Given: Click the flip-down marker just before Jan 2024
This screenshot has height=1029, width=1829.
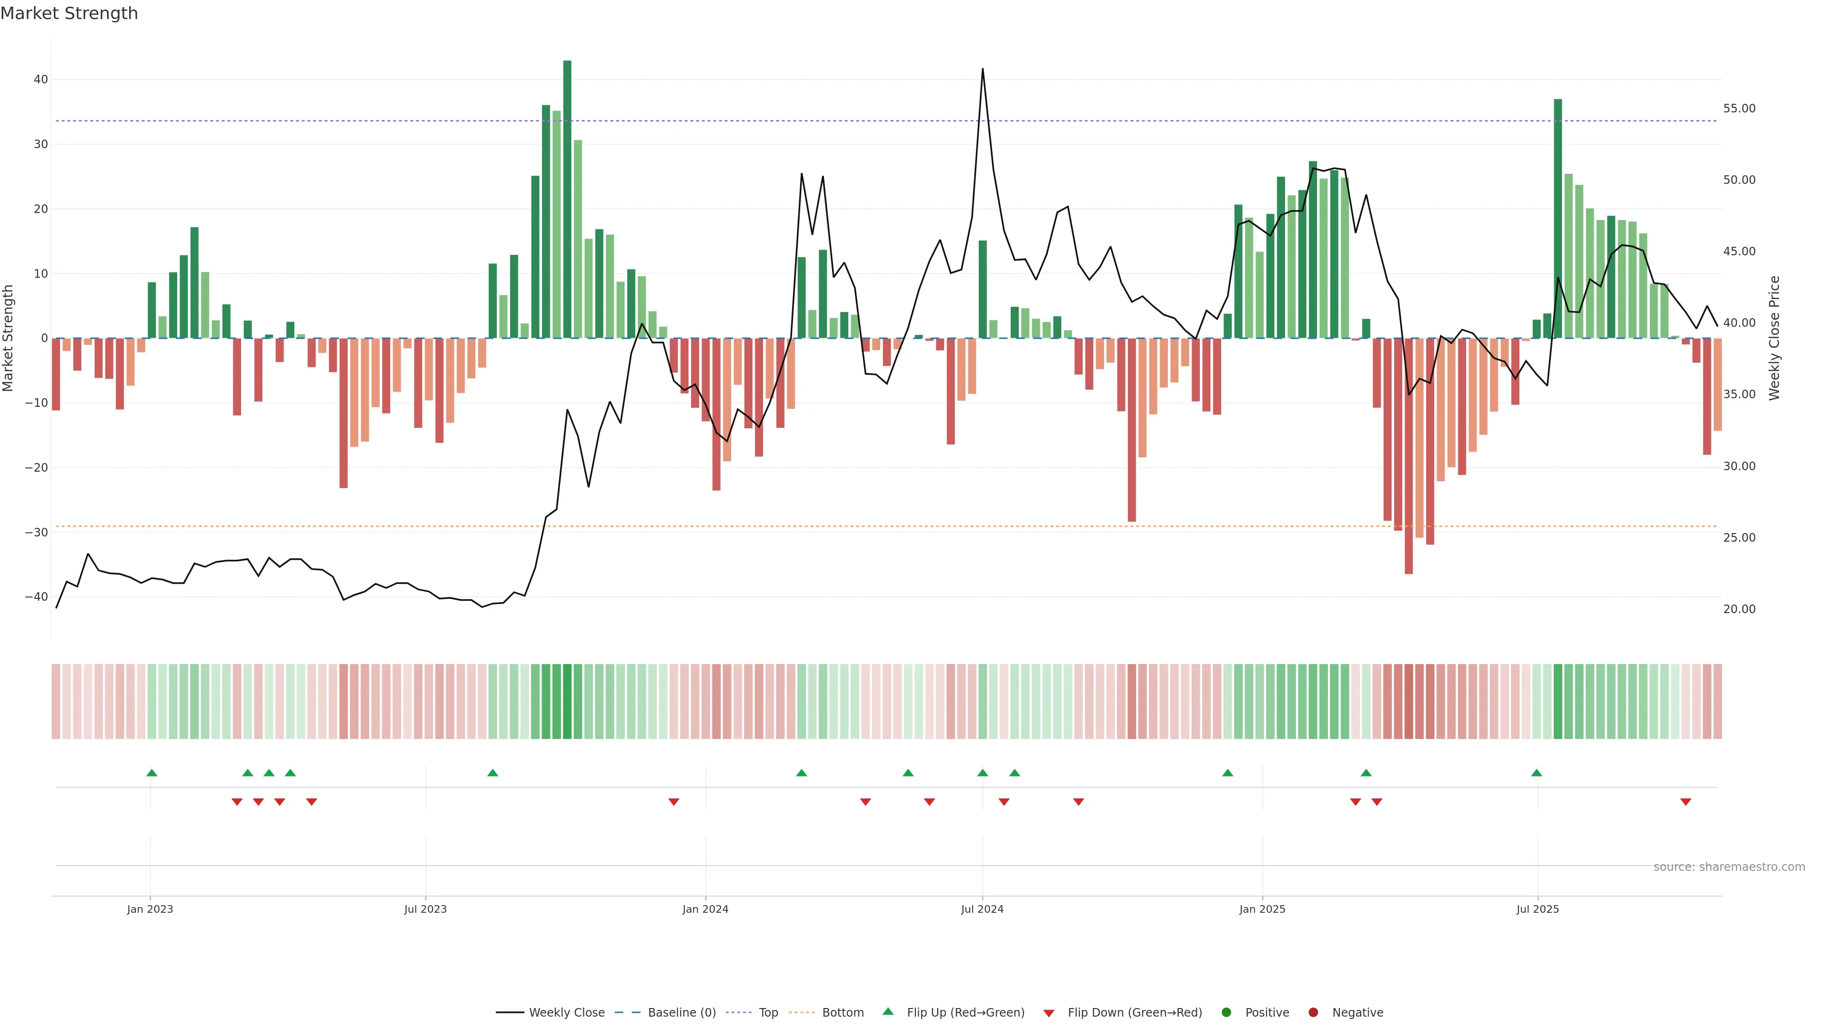Looking at the screenshot, I should click(674, 802).
